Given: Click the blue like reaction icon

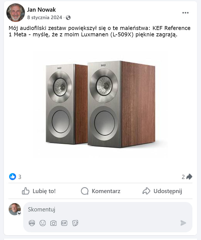Looking at the screenshot, I should pyautogui.click(x=12, y=177).
